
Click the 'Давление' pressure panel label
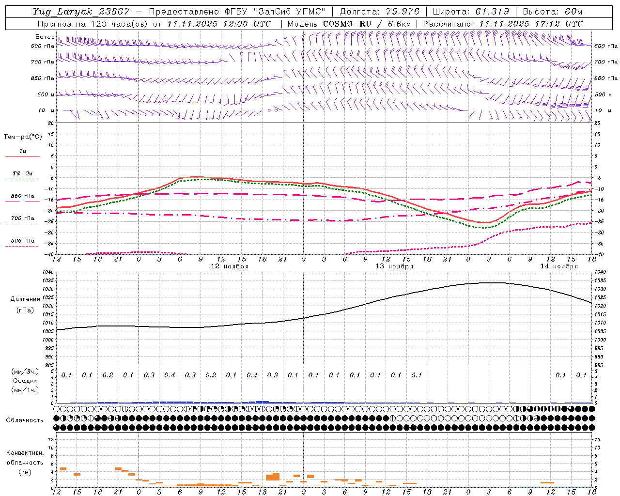click(x=25, y=299)
